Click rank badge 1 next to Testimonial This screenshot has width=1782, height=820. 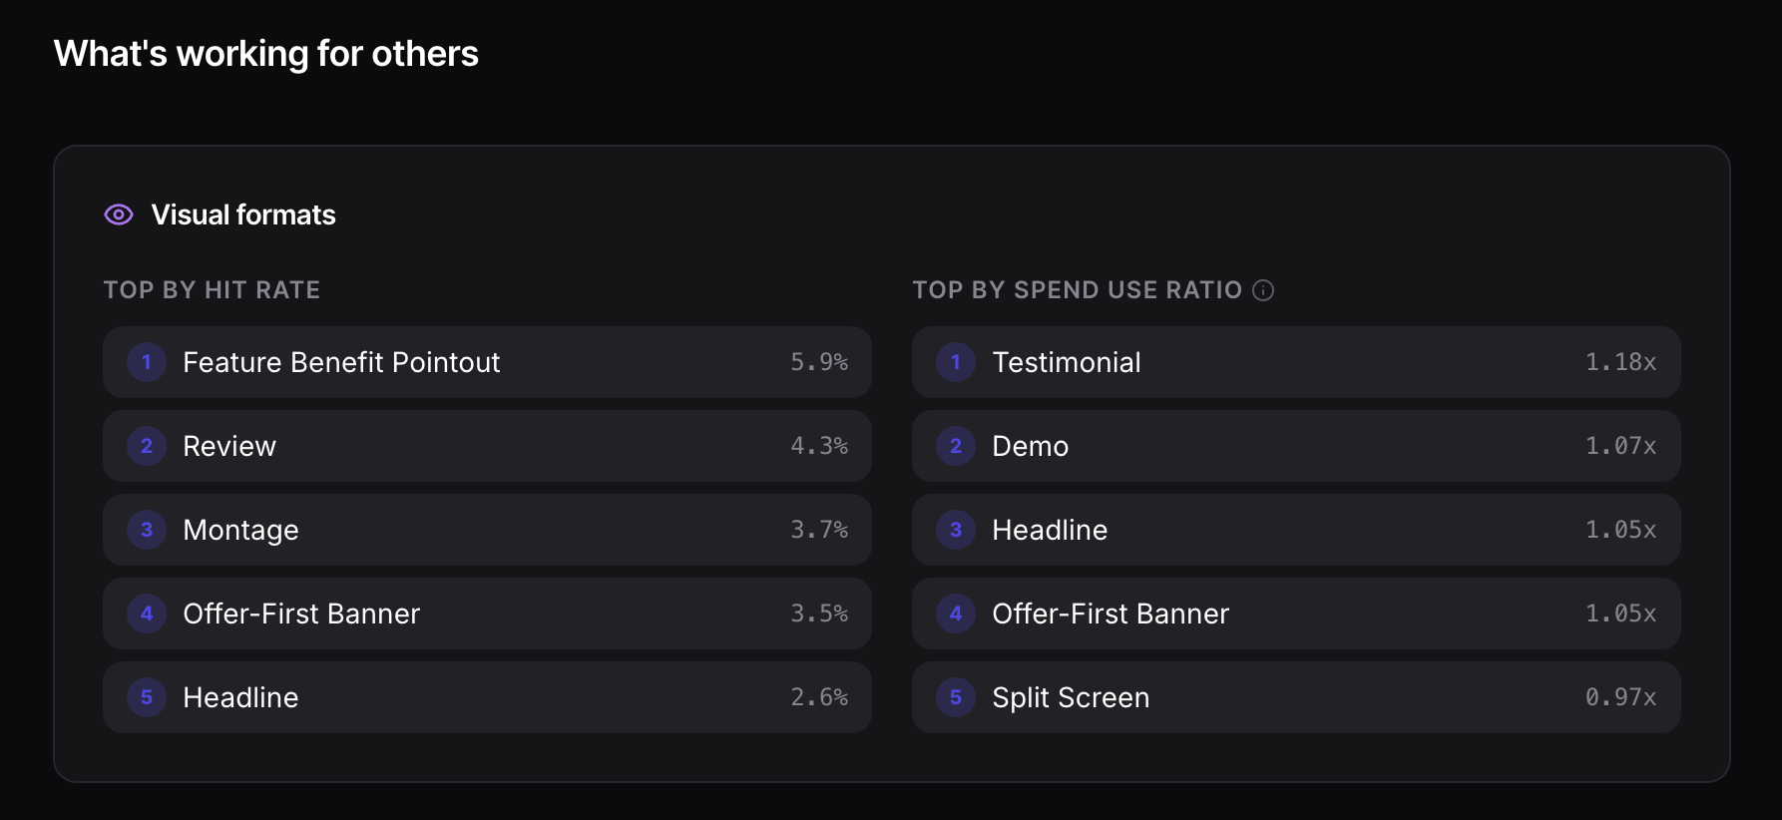(955, 362)
